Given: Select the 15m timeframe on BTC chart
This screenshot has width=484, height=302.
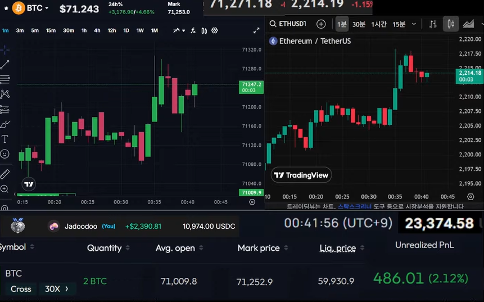Looking at the screenshot, I should [51, 30].
